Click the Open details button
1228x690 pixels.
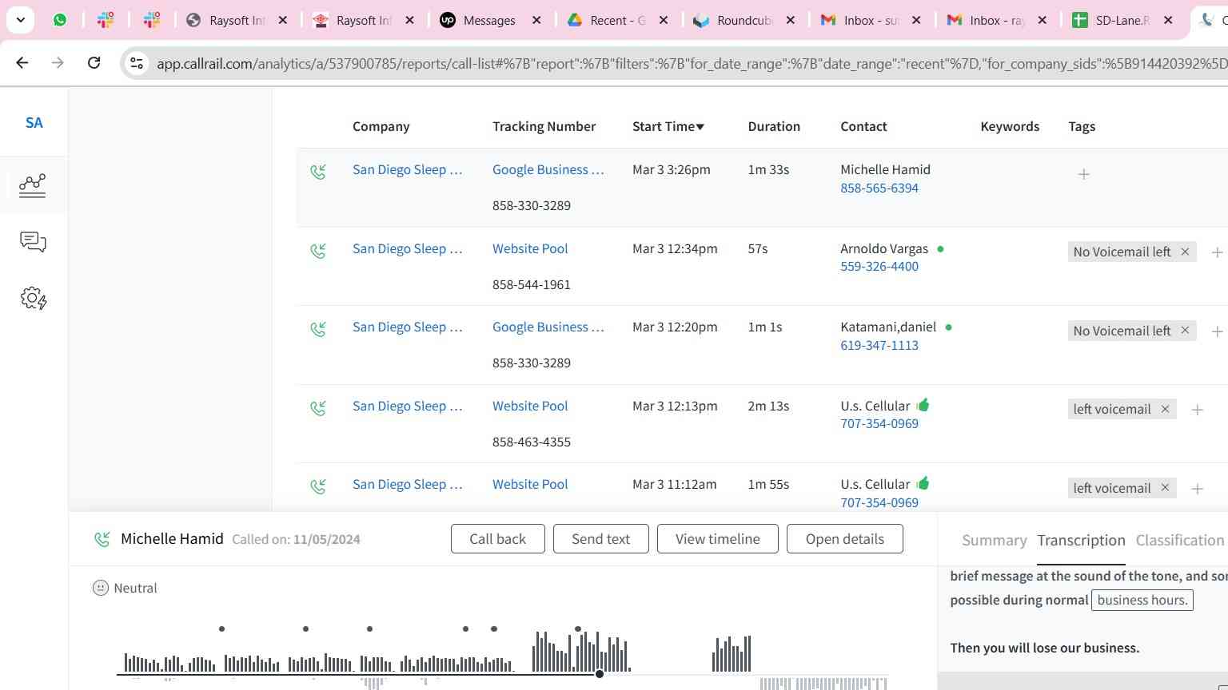pyautogui.click(x=845, y=539)
